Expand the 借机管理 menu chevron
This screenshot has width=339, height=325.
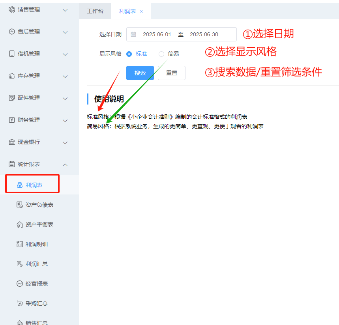65,54
